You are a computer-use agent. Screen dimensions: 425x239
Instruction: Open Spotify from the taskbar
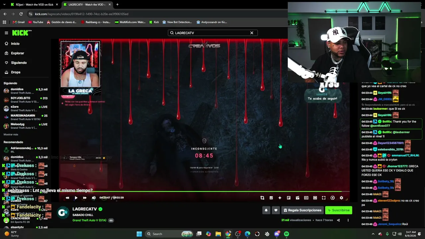[287, 234]
